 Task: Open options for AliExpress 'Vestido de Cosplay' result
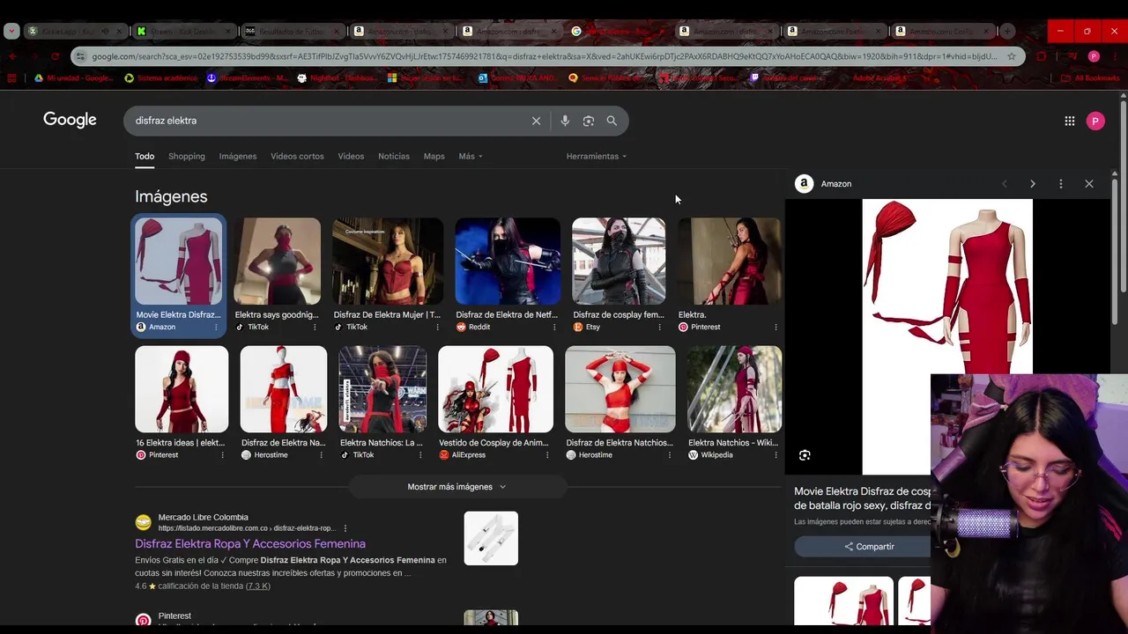[547, 455]
